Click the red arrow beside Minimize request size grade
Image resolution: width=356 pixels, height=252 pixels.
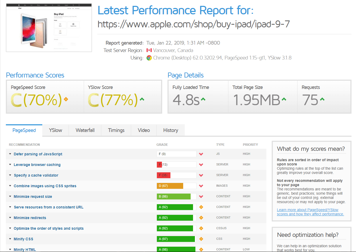coord(201,196)
